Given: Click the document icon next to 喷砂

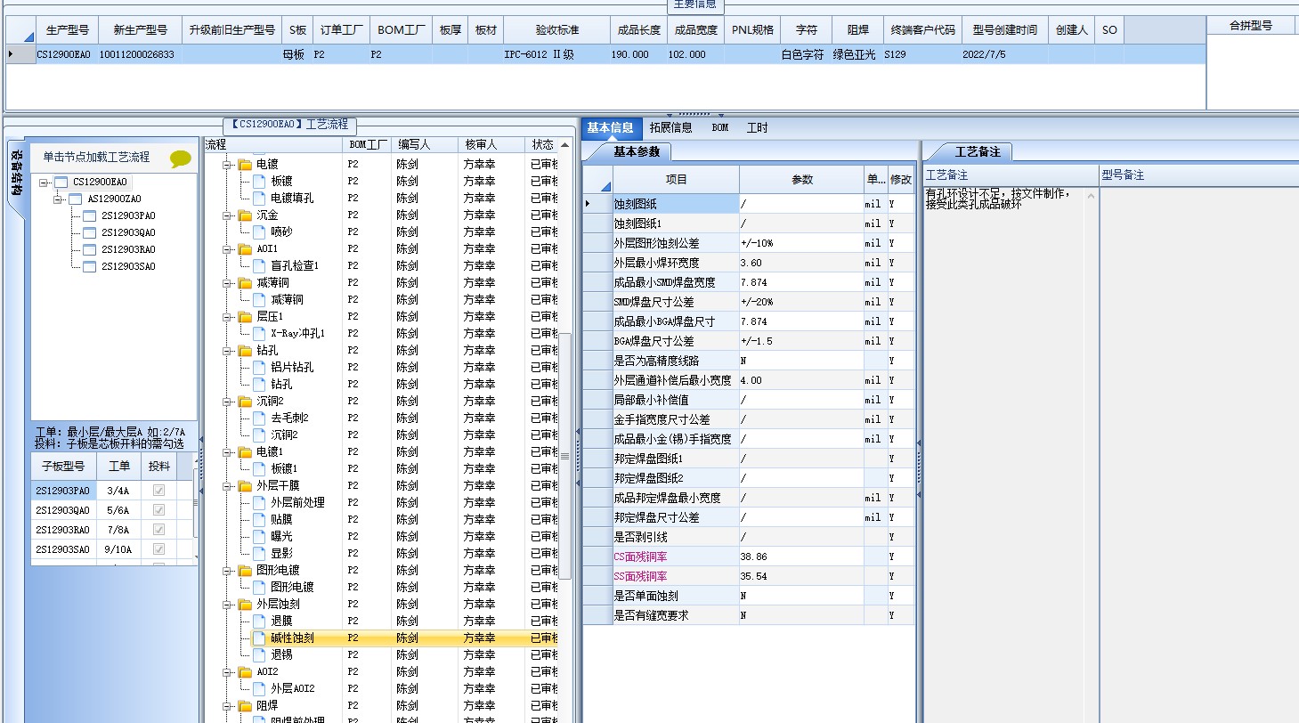Looking at the screenshot, I should [x=259, y=232].
